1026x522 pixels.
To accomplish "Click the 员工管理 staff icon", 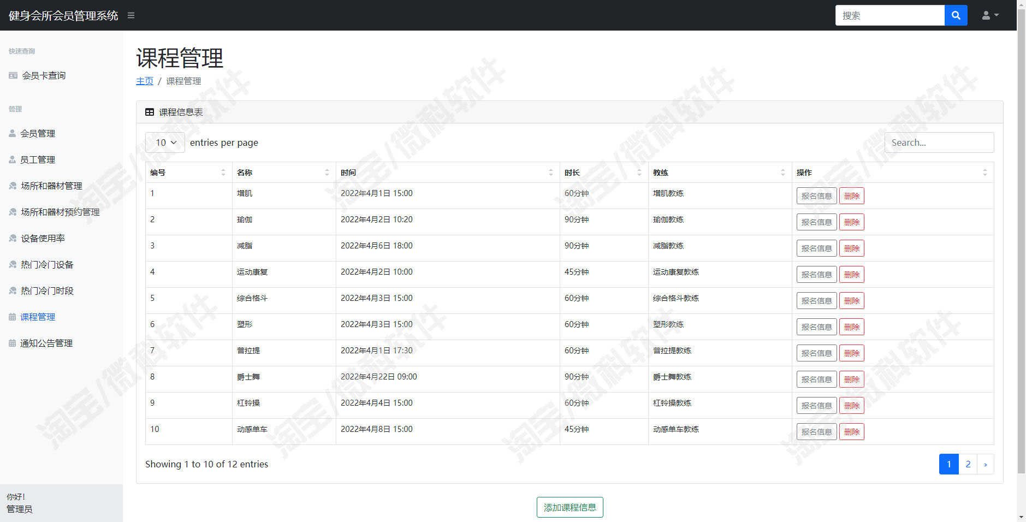I will [x=12, y=159].
